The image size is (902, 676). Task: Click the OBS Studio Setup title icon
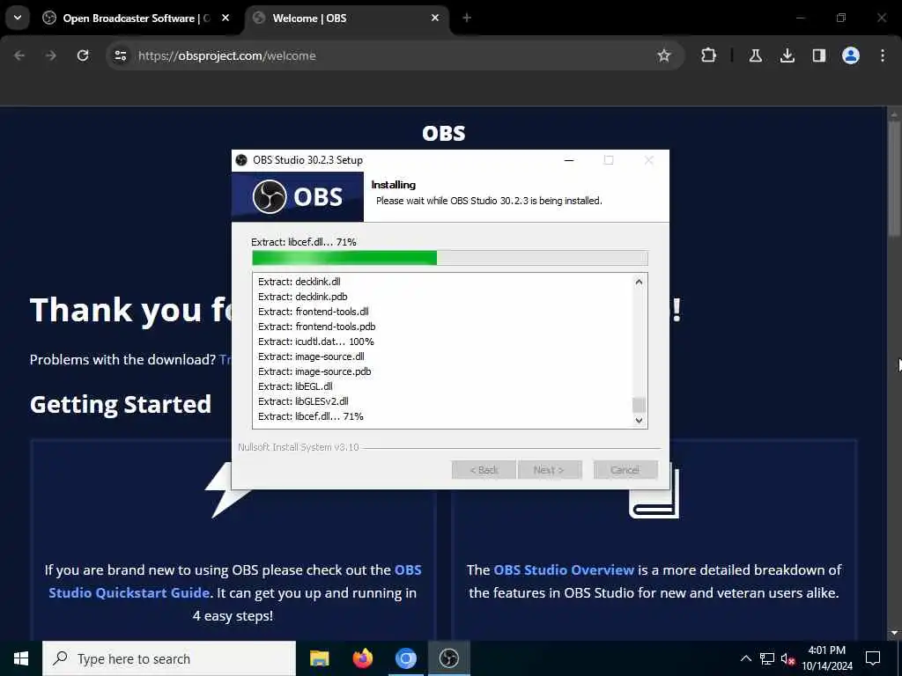tap(241, 160)
